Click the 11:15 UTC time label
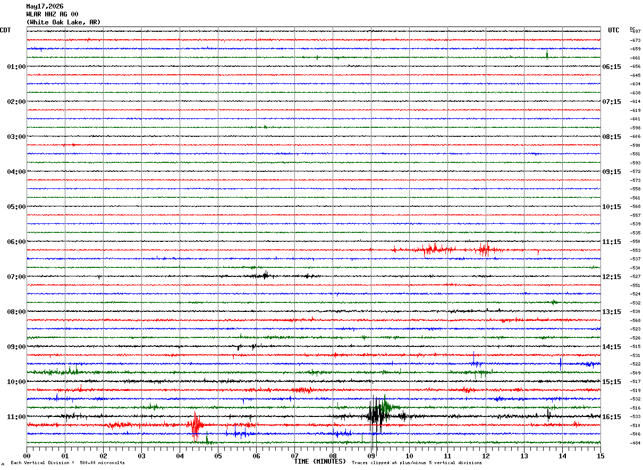 click(612, 242)
